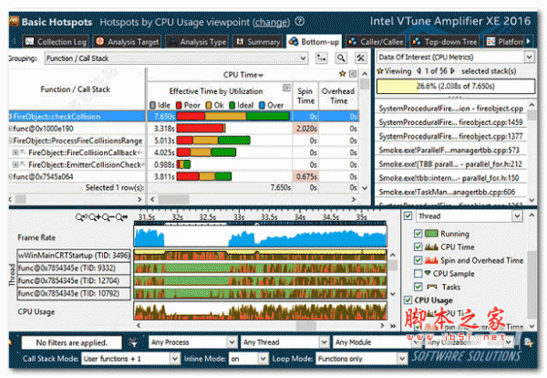The width and height of the screenshot is (547, 378).
Task: Switch to the Analysis Type tab
Action: (x=197, y=42)
